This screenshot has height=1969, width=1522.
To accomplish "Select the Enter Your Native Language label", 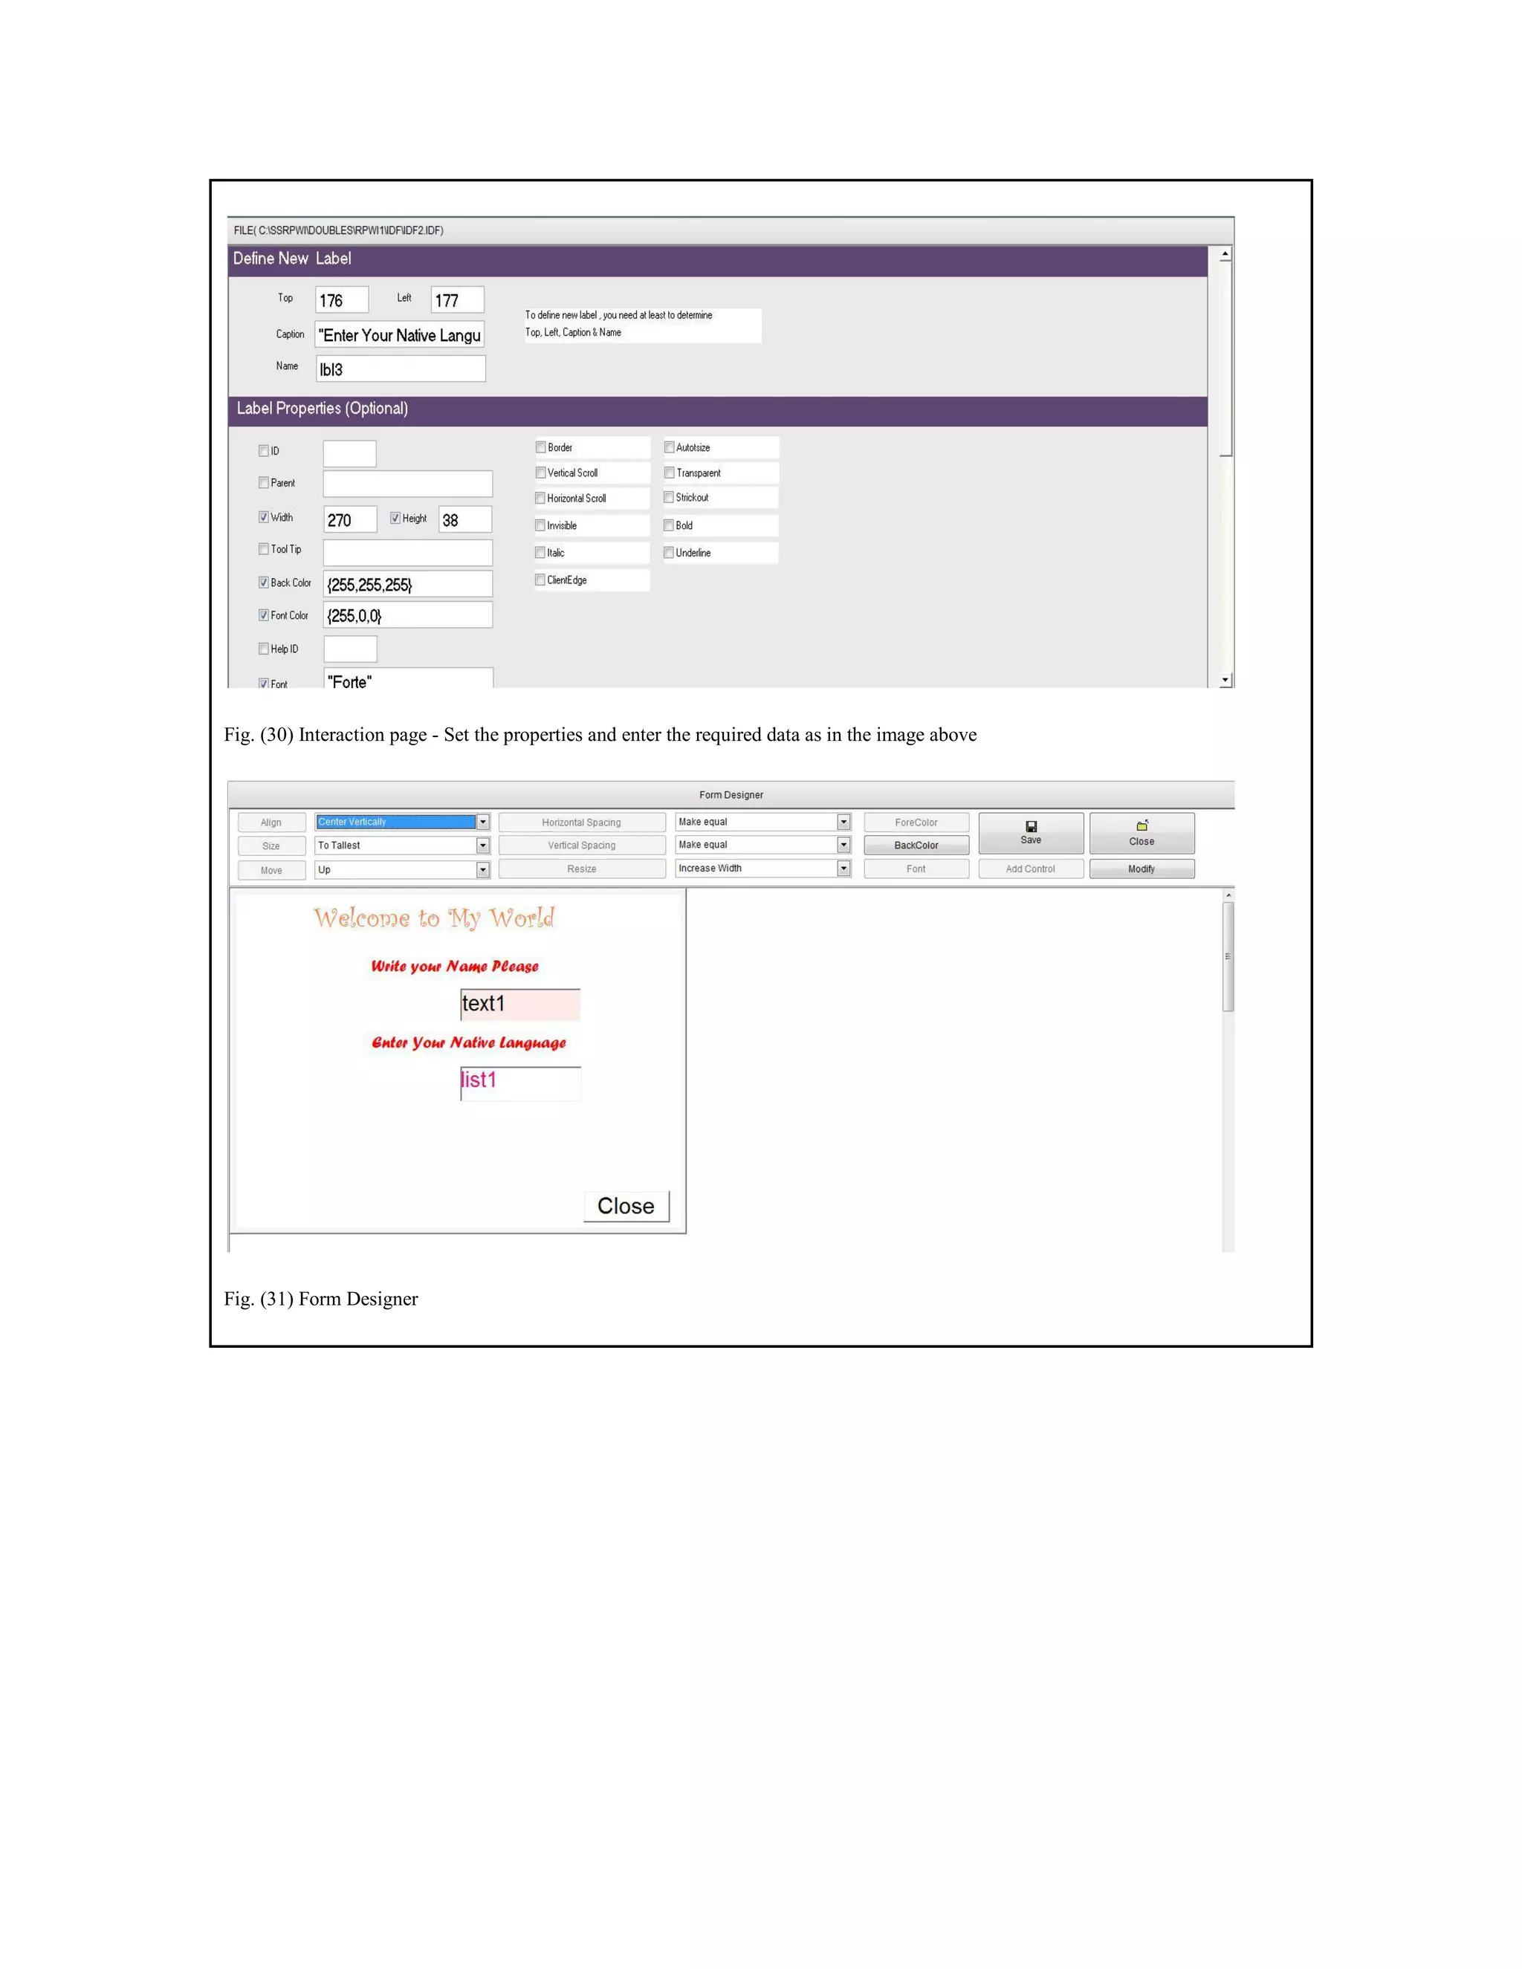I will (469, 1042).
